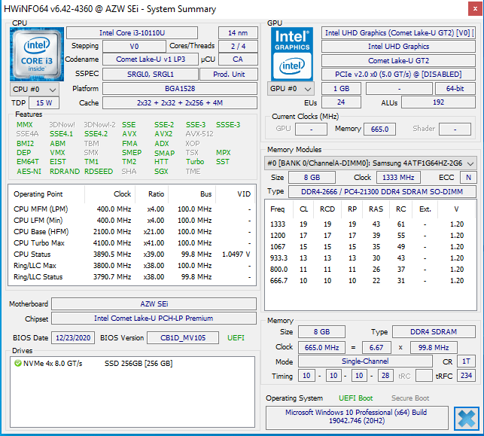This screenshot has width=484, height=436.
Task: Expand the memory module Samsung dropdown
Action: (x=370, y=163)
